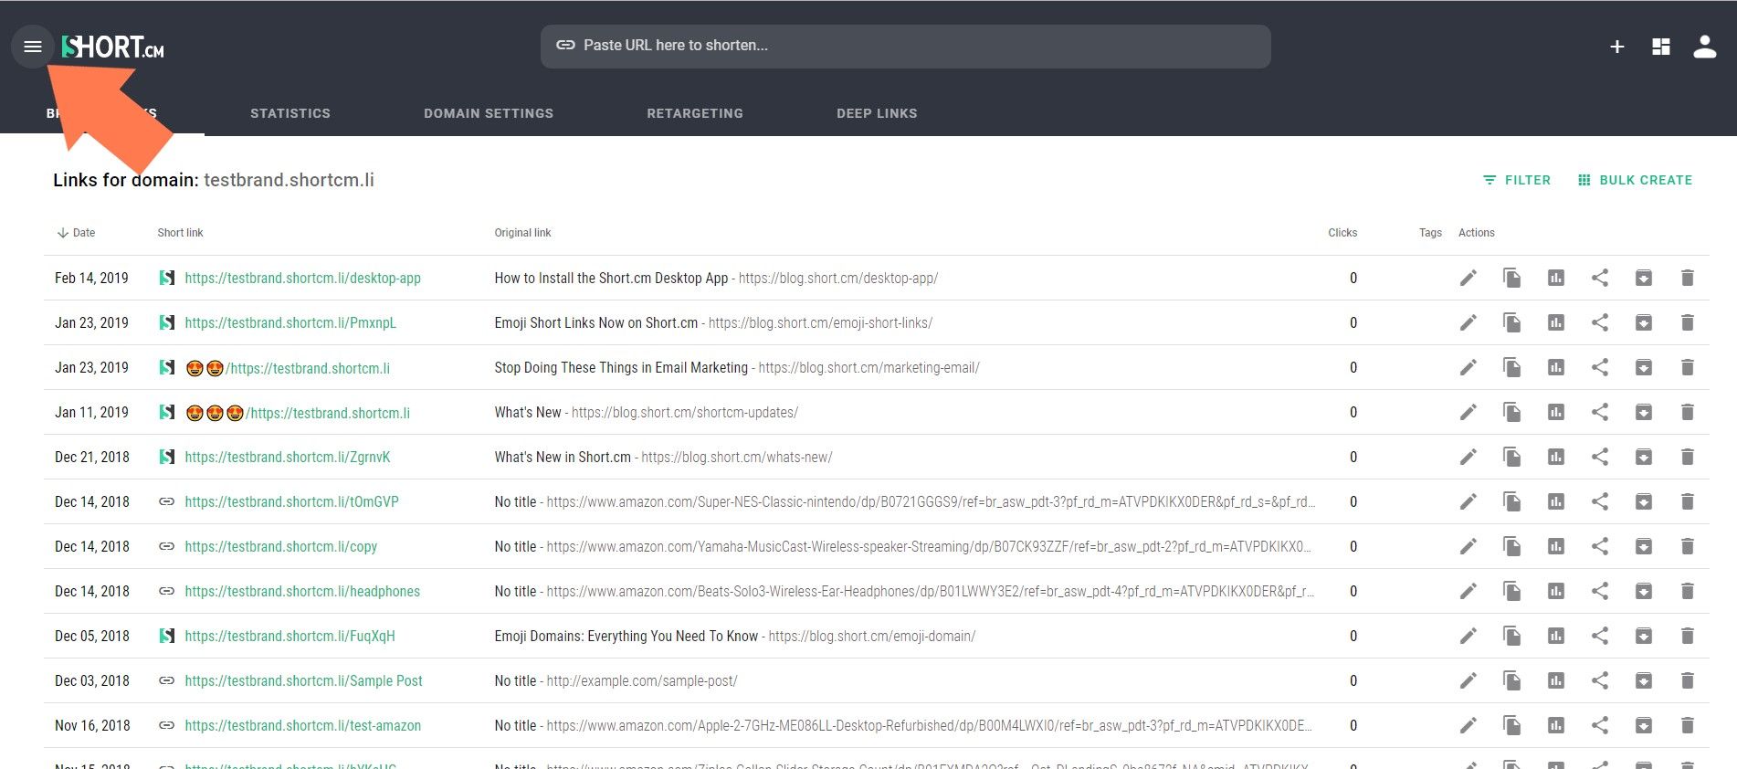
Task: Open the testbrand.shortcm.li/desktop-app link
Action: point(302,278)
